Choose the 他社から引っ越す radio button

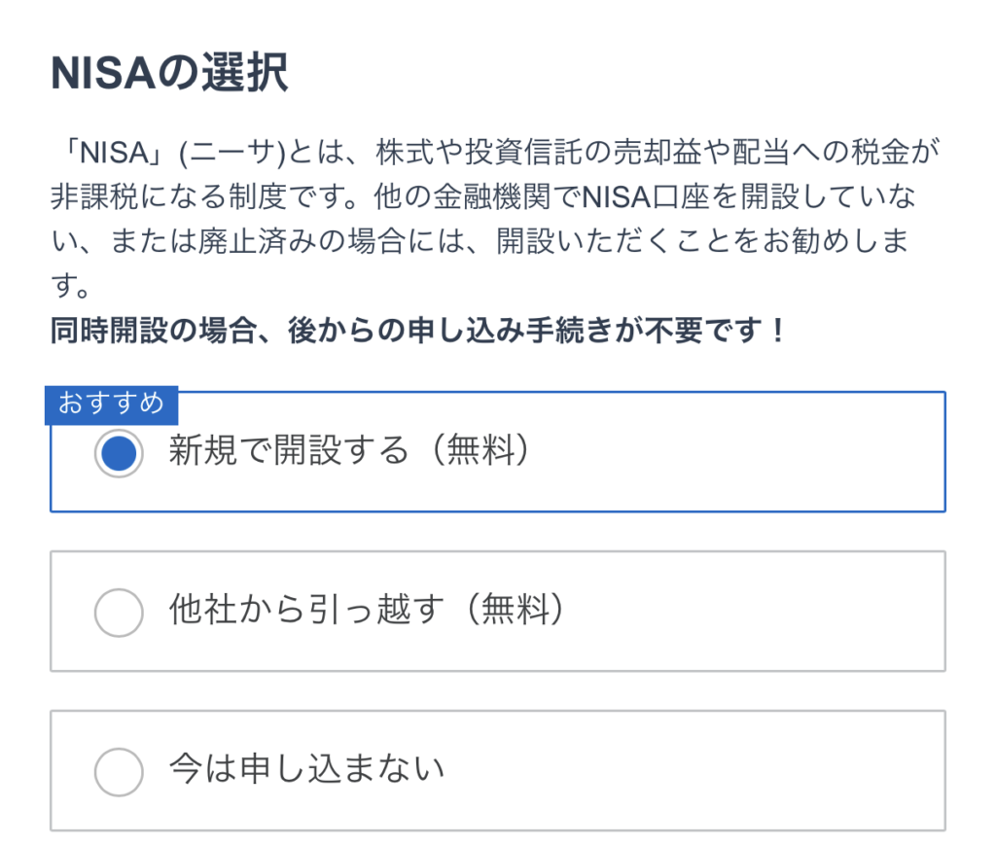point(119,613)
